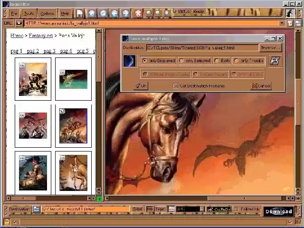Navigate forward with the right arrow icon
Image resolution: width=304 pixels, height=228 pixels.
pos(125,13)
